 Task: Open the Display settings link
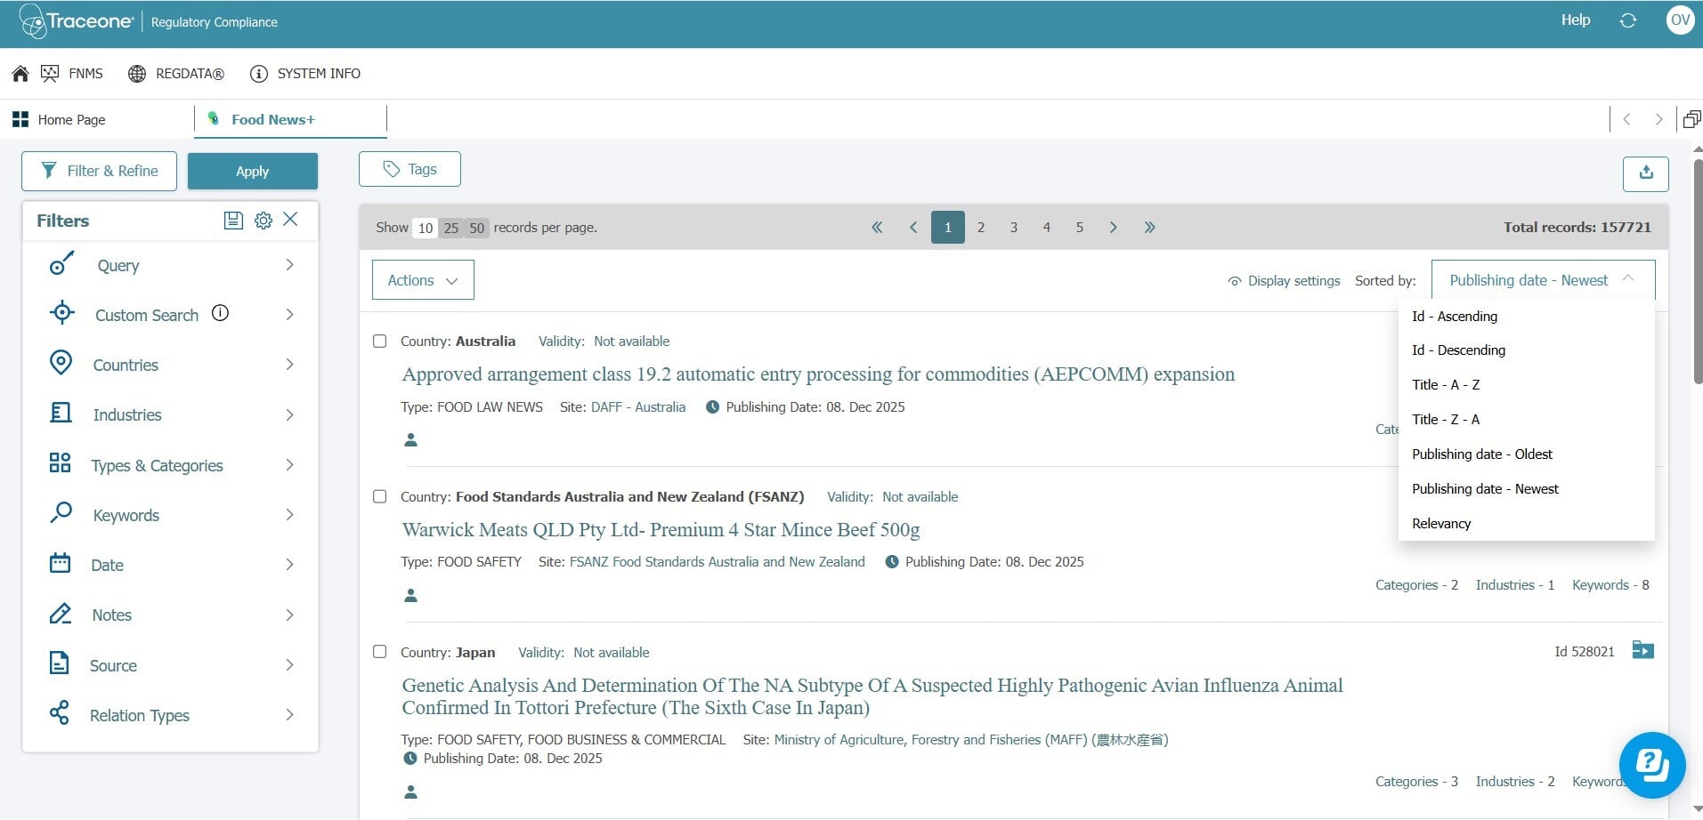pyautogui.click(x=1284, y=281)
